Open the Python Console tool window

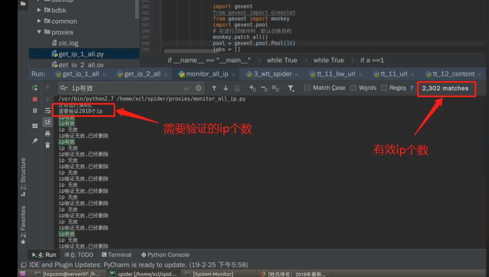(165, 255)
